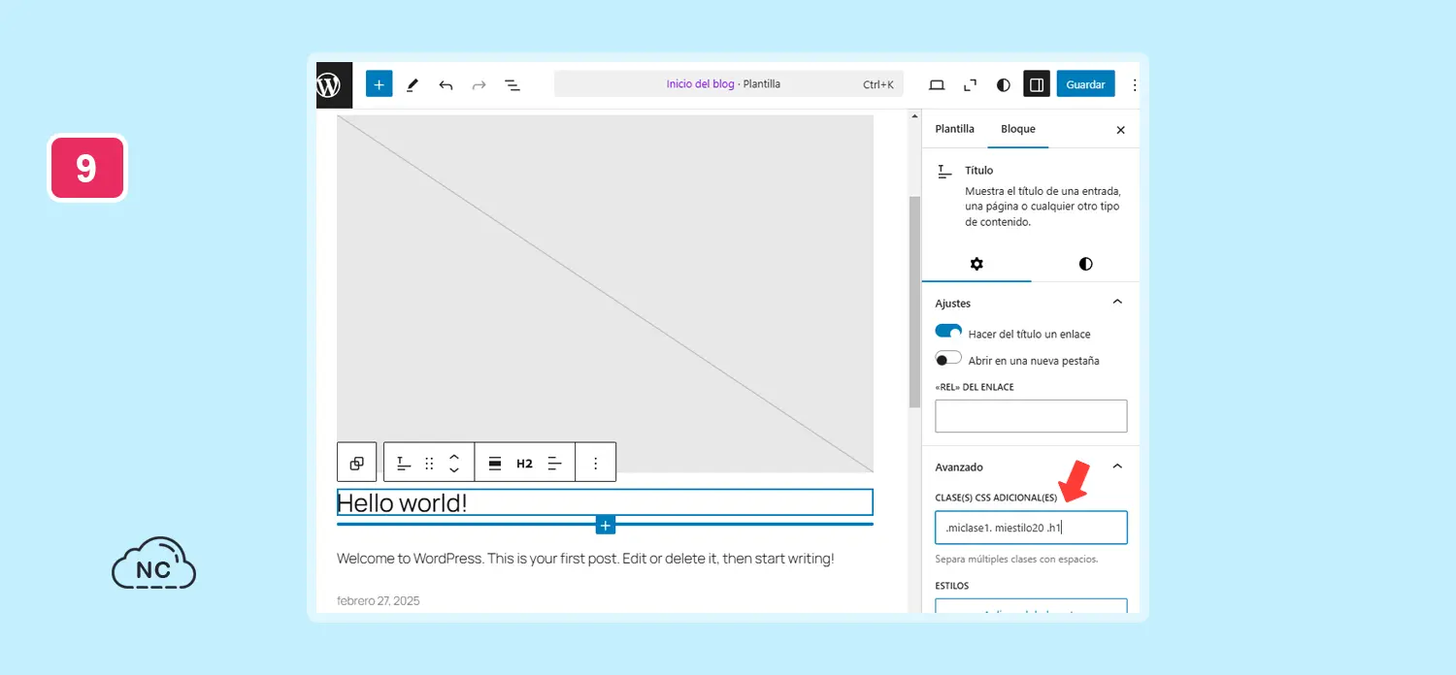The image size is (1456, 675).
Task: Toggle Abrir en una nueva pestaña
Action: [x=948, y=359]
